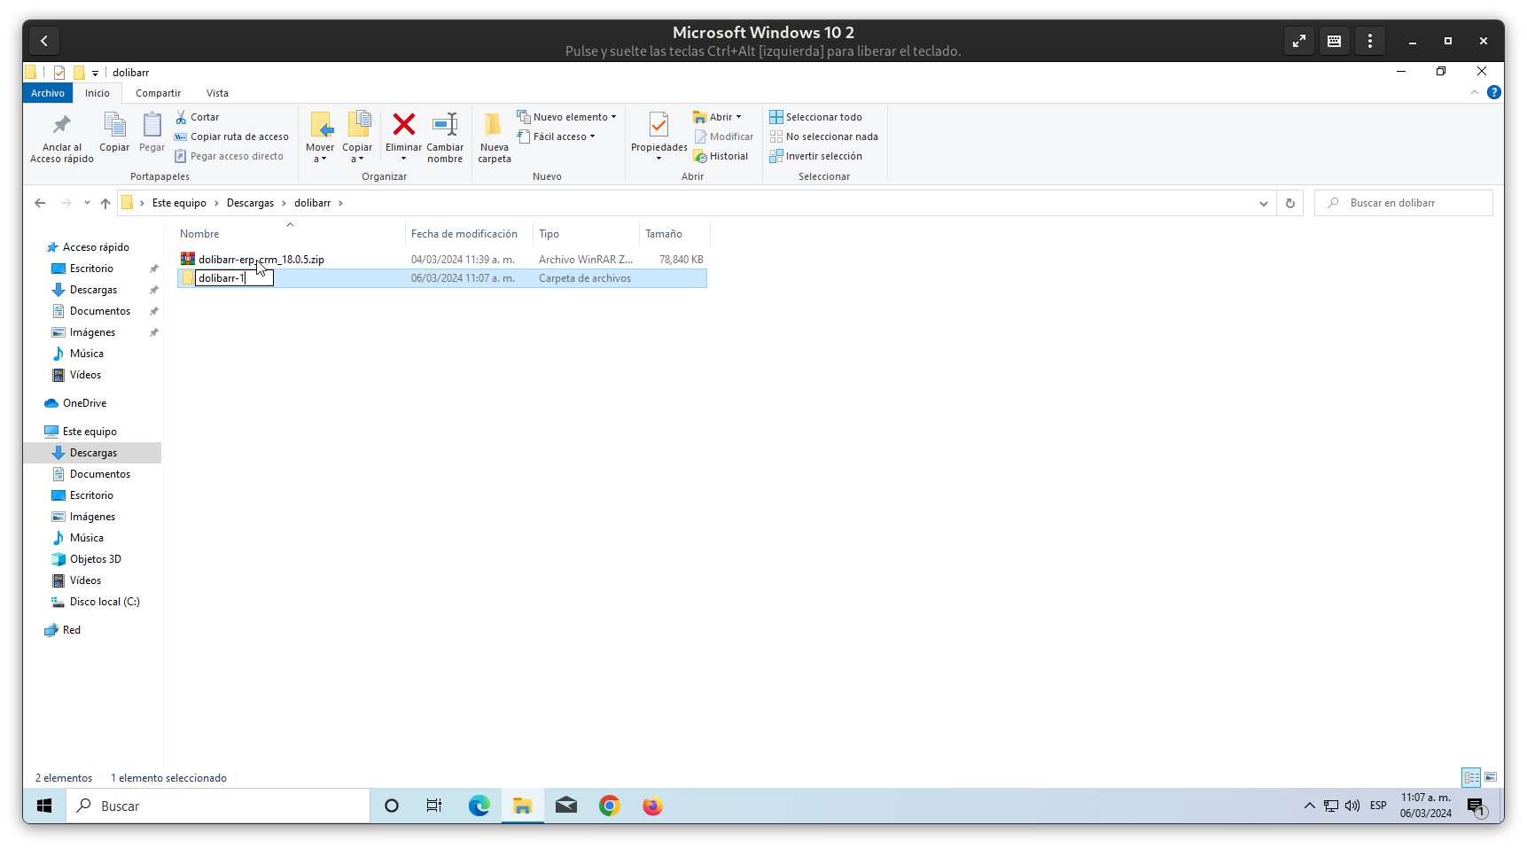Expand address bar history dropdown arrow
Image resolution: width=1527 pixels, height=849 pixels.
pyautogui.click(x=1263, y=203)
